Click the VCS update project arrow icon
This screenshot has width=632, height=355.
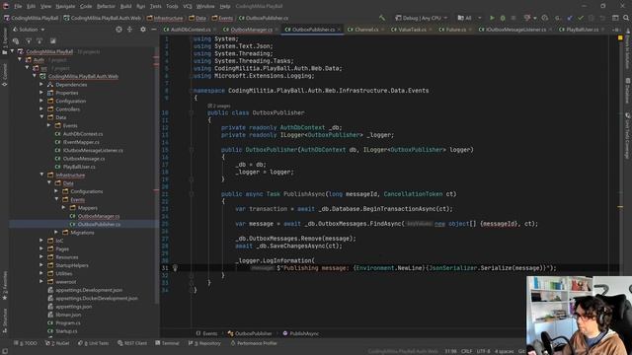pos(570,18)
